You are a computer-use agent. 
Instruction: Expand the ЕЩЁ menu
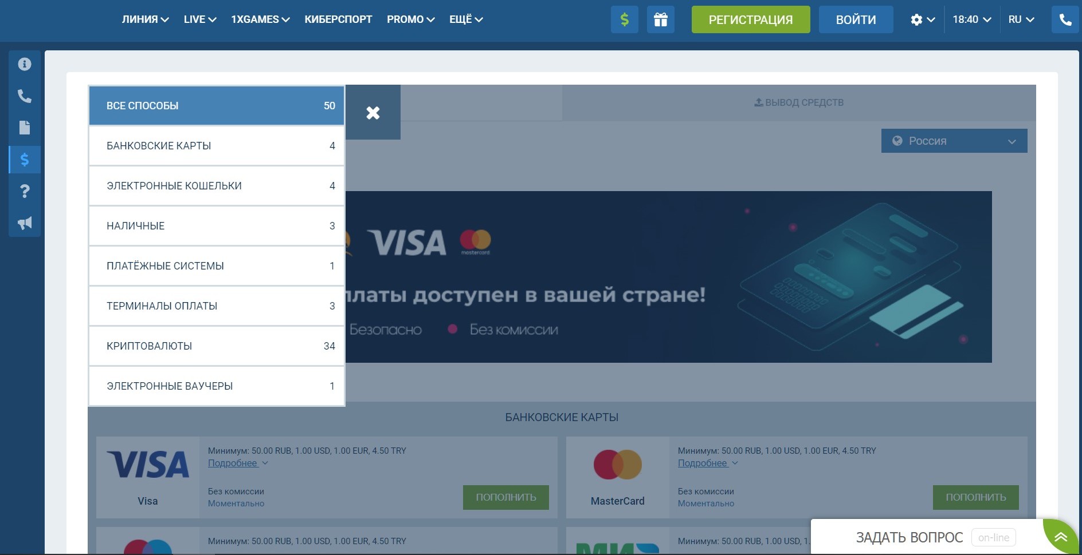click(466, 19)
